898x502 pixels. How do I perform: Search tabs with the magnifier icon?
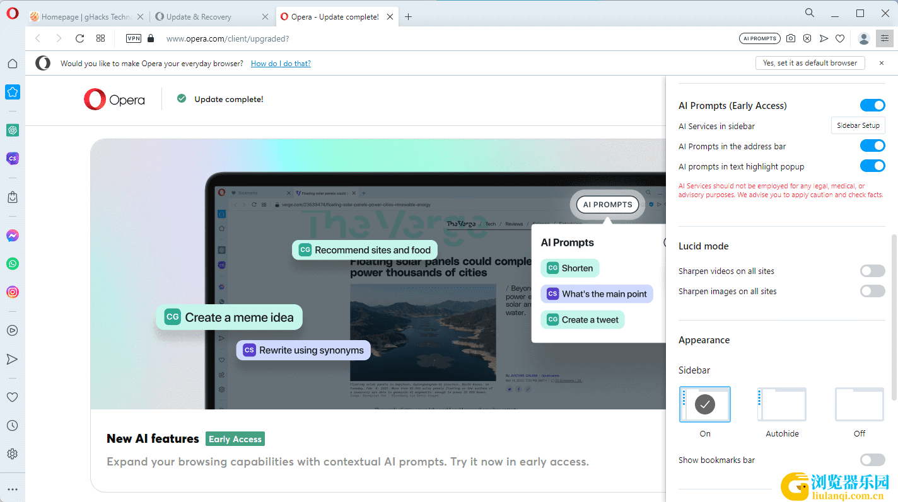(810, 13)
